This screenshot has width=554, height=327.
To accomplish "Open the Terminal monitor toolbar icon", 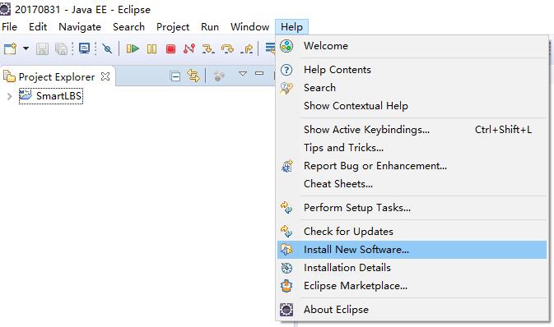I will [x=84, y=48].
